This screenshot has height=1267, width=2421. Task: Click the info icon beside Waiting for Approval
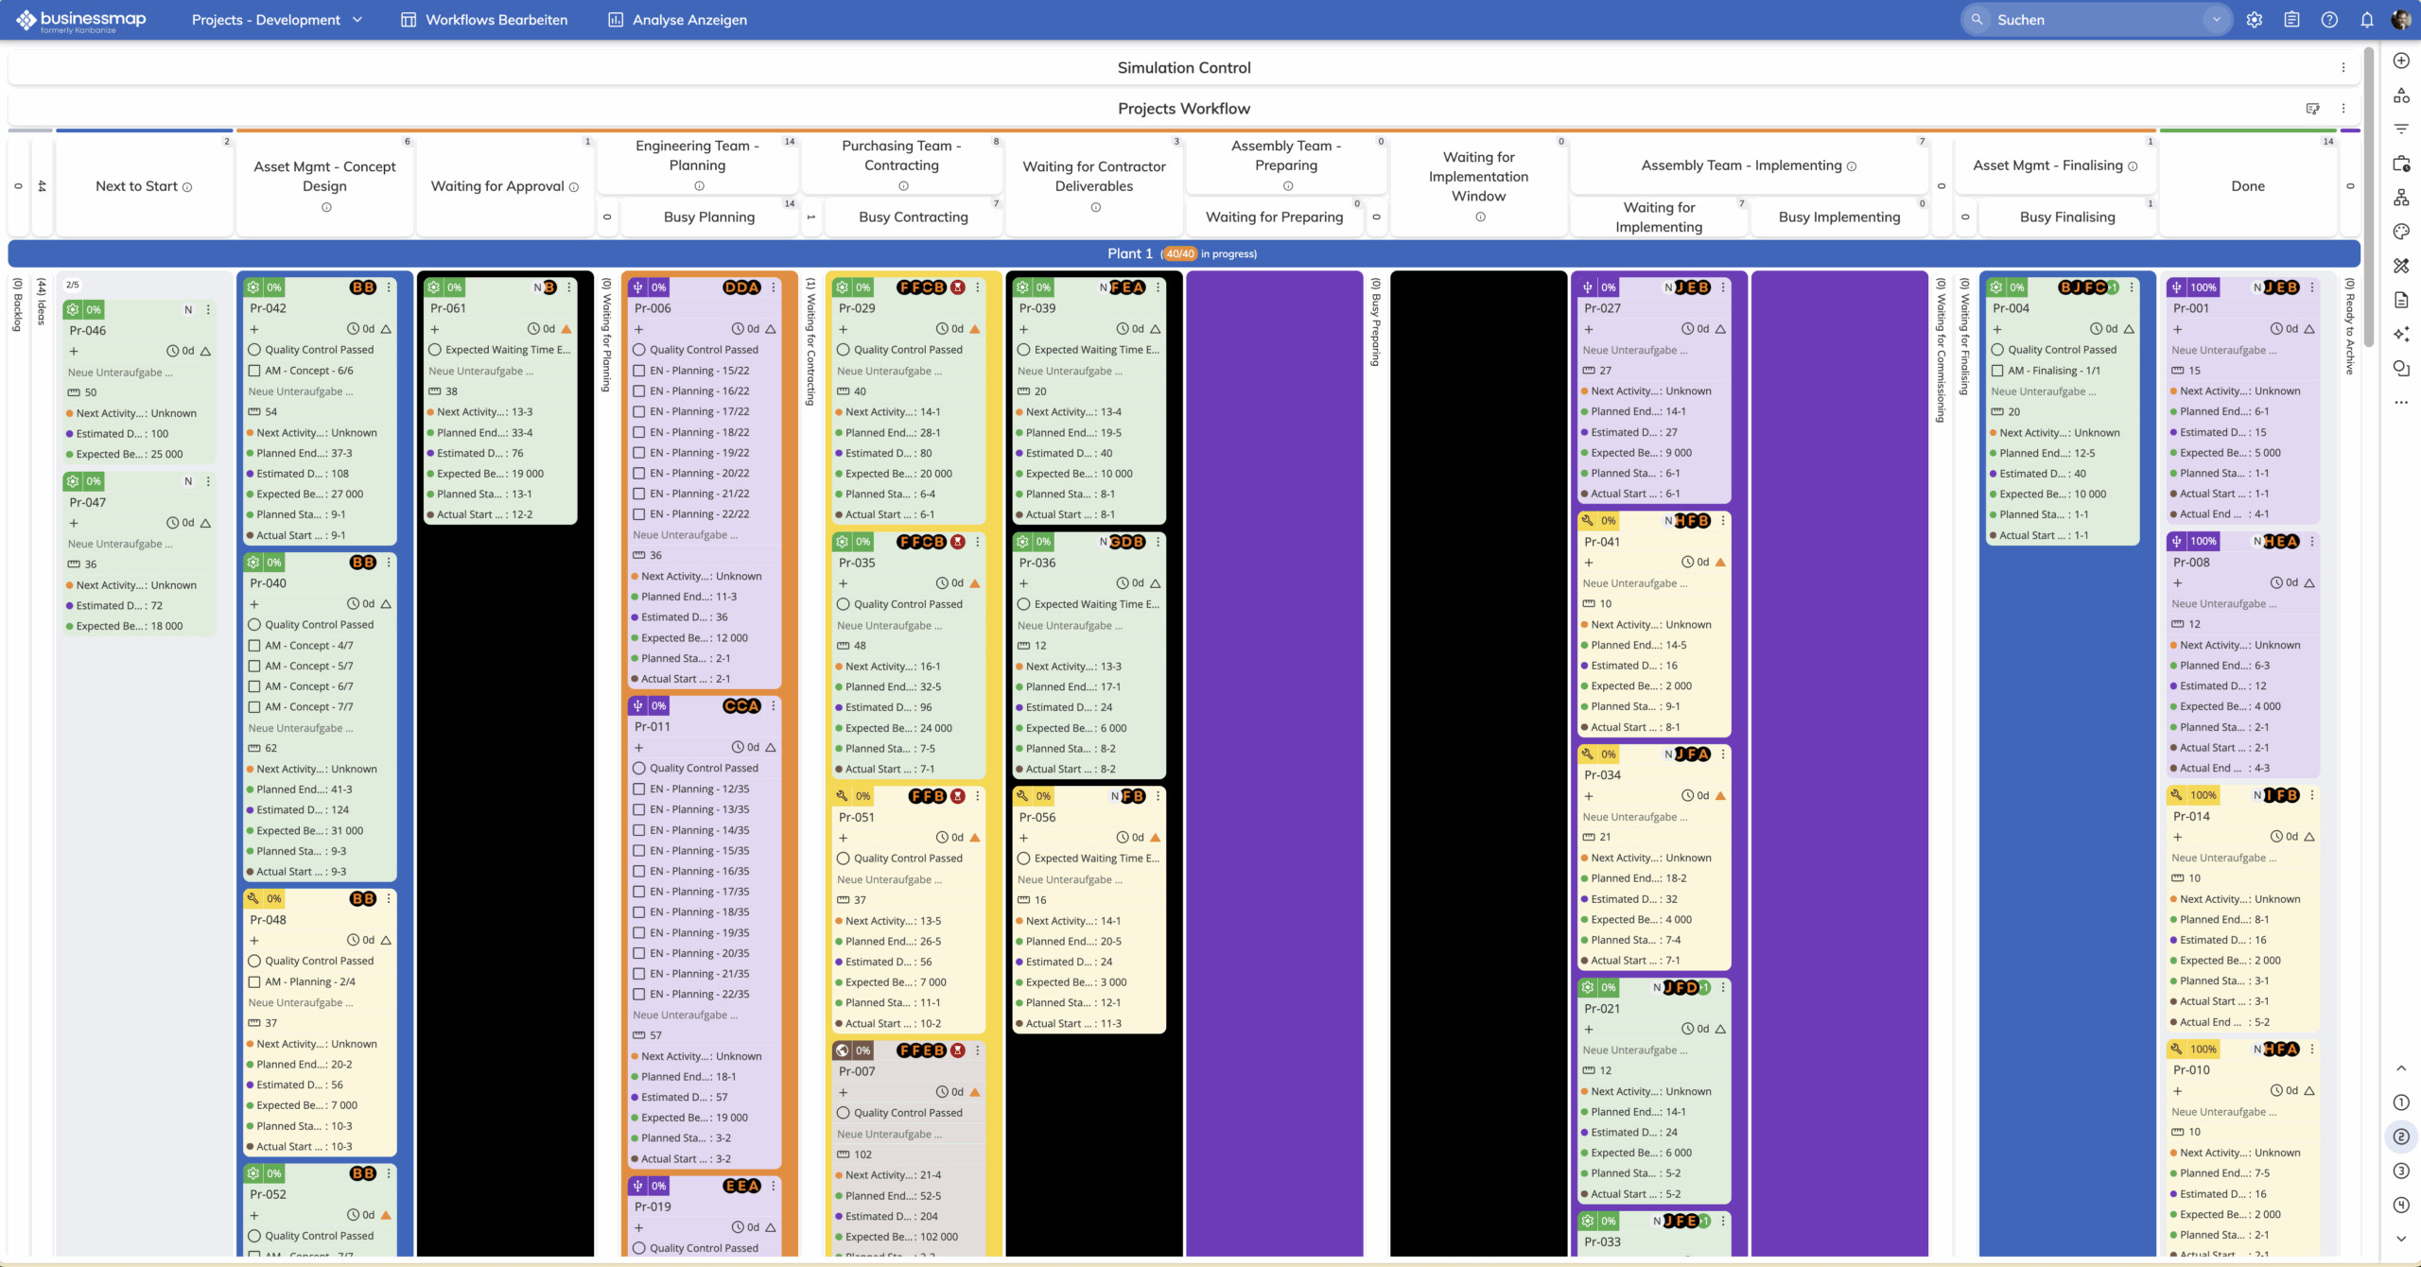[574, 187]
